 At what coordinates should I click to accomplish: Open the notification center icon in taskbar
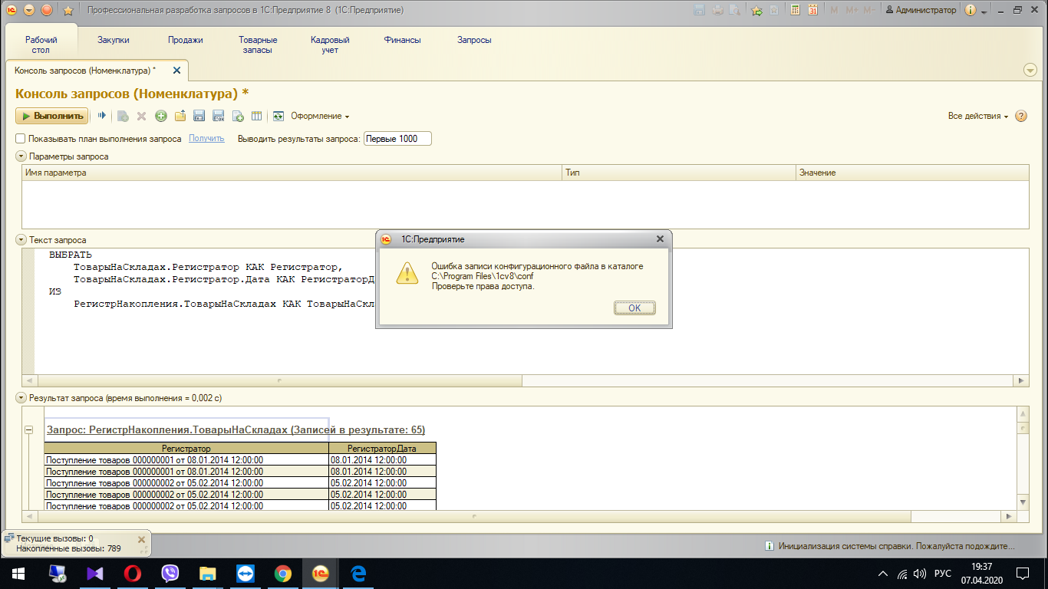(1022, 574)
